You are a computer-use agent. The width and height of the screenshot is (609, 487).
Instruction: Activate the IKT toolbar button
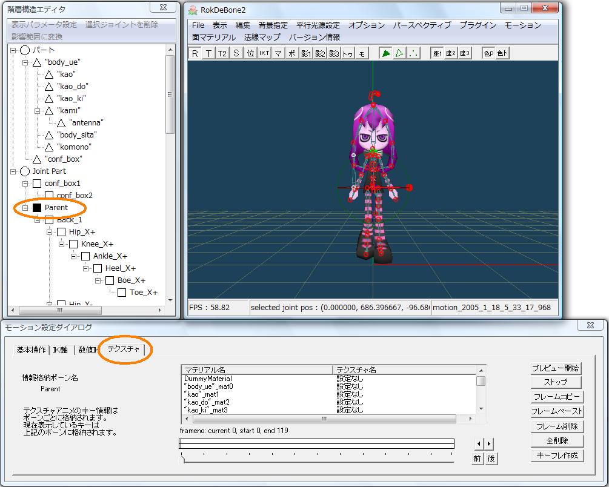pyautogui.click(x=264, y=53)
